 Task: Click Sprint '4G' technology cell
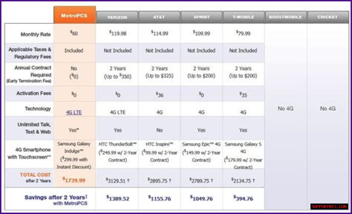pyautogui.click(x=201, y=113)
